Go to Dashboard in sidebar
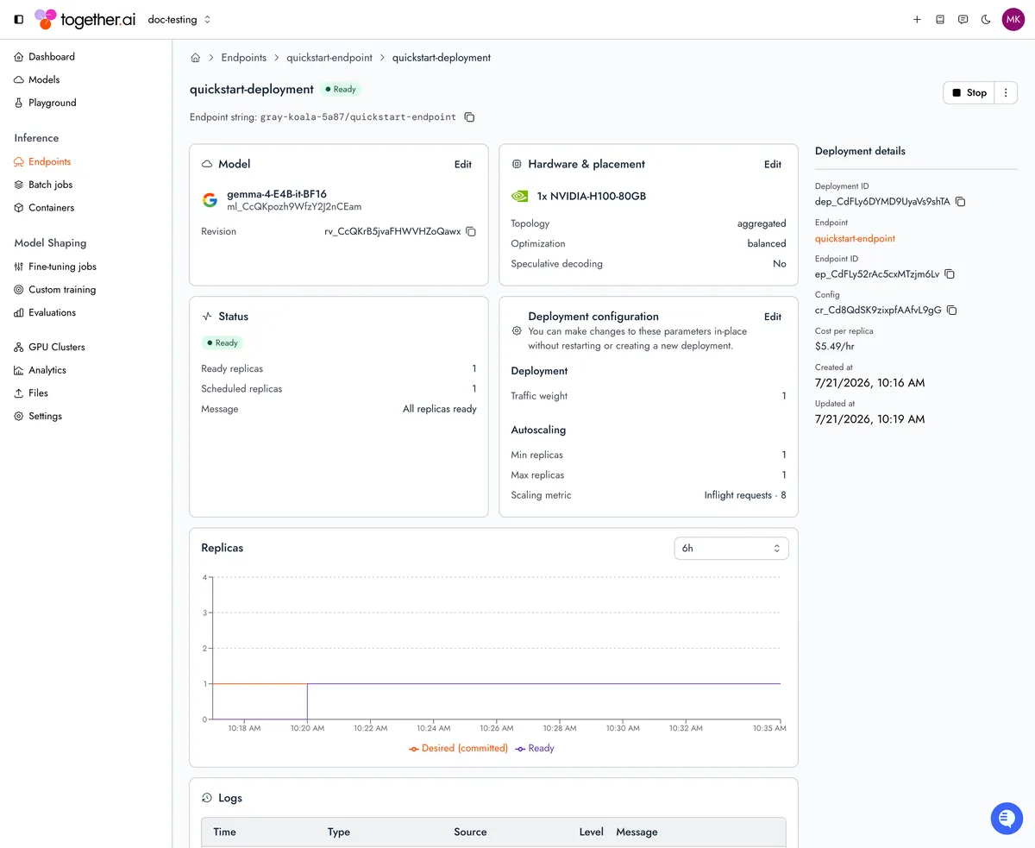The height and width of the screenshot is (848, 1035). click(52, 57)
